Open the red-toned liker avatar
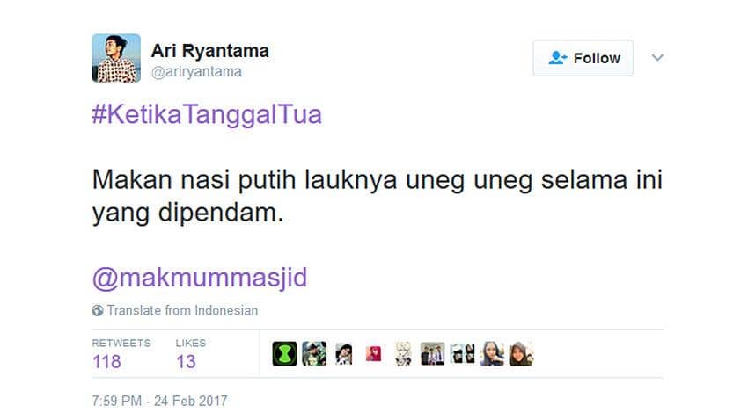748x420 pixels. coord(373,354)
